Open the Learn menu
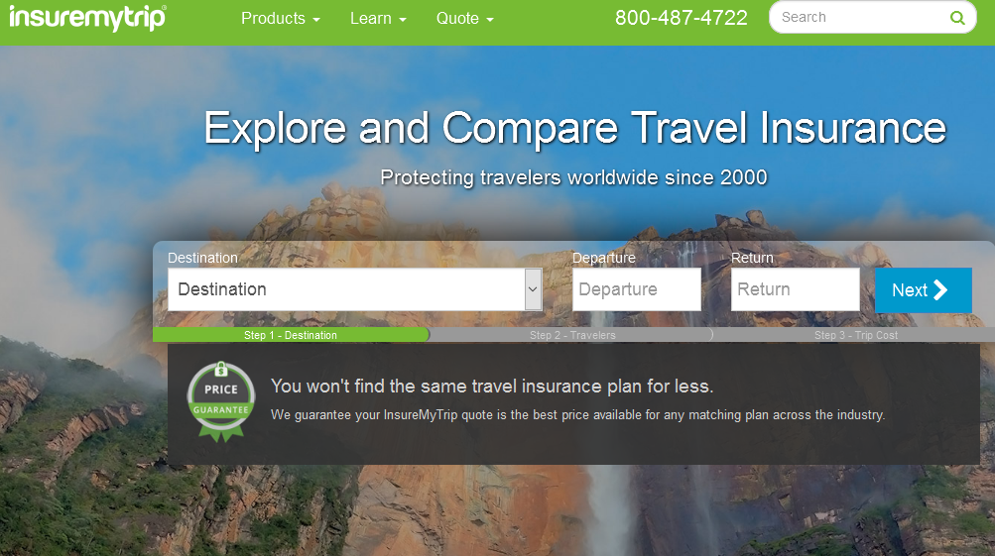This screenshot has width=995, height=556. point(378,19)
